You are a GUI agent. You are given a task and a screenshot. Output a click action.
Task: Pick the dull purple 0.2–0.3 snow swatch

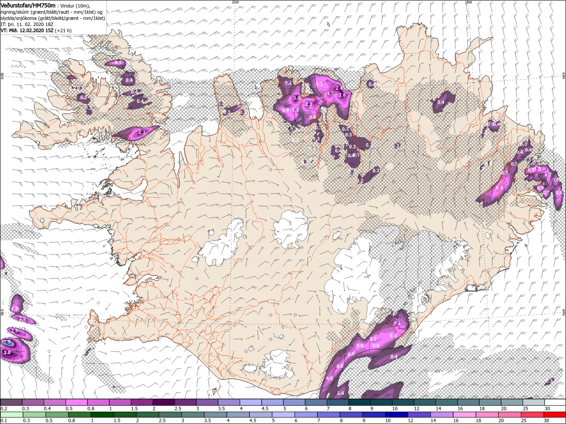pyautogui.click(x=11, y=402)
